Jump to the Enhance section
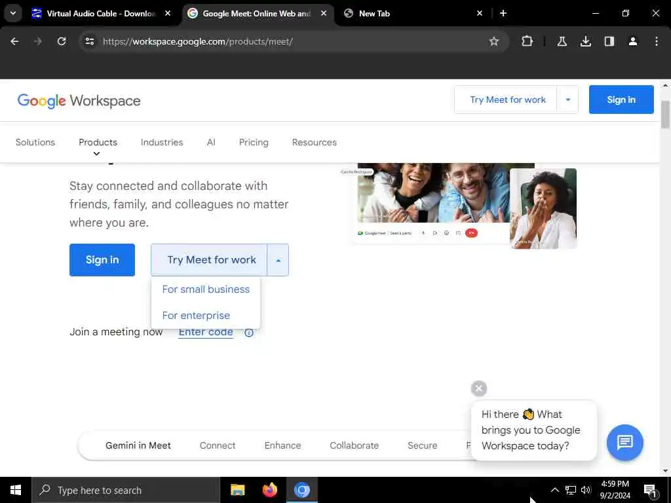 (282, 445)
